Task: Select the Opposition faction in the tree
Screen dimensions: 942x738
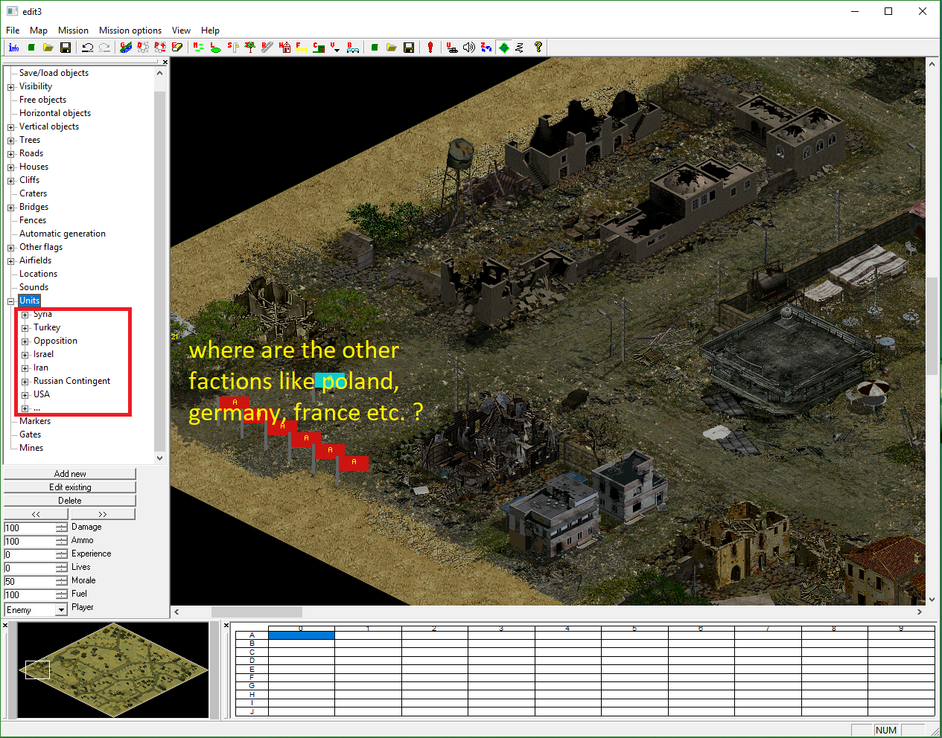Action: pyautogui.click(x=55, y=341)
